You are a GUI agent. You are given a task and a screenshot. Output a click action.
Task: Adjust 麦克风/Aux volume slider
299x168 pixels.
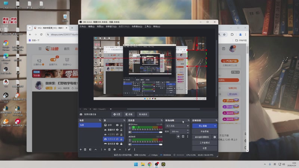point(147,132)
